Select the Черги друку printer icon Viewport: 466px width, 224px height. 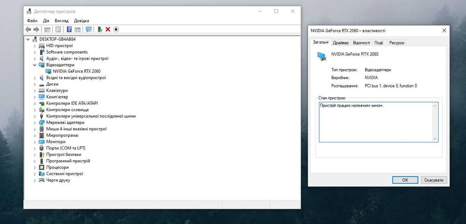point(41,180)
